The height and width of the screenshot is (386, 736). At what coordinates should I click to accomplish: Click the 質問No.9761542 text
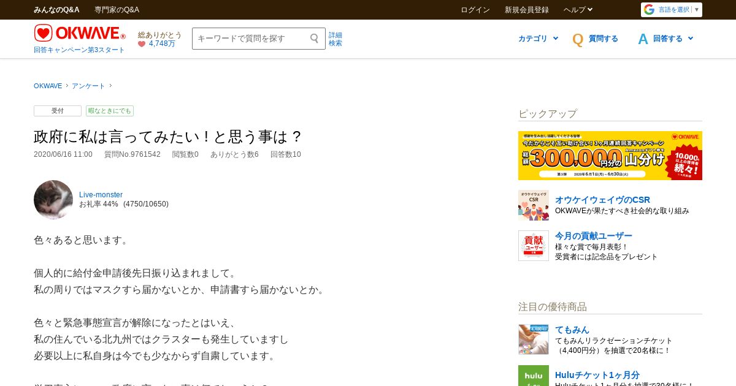point(132,154)
